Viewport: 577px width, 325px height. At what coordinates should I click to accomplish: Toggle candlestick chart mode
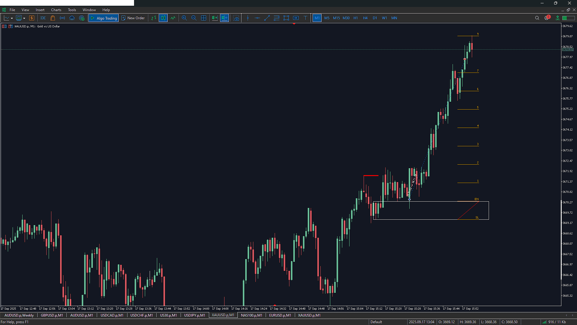pyautogui.click(x=163, y=18)
